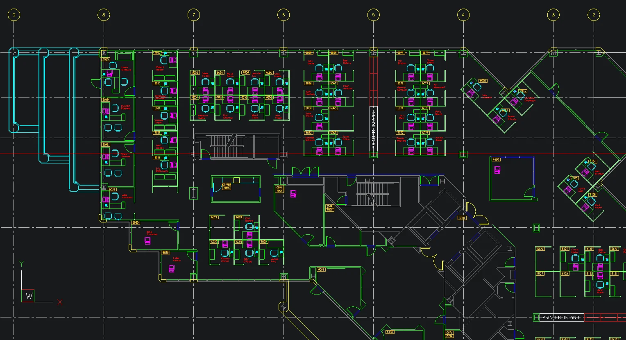Select room tag 6067

click(333, 84)
